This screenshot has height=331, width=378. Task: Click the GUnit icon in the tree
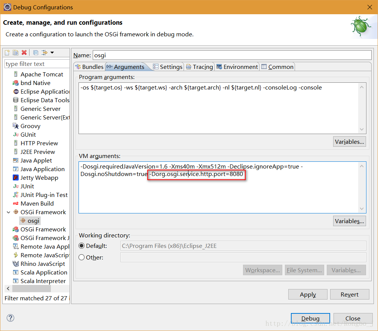tap(16, 135)
